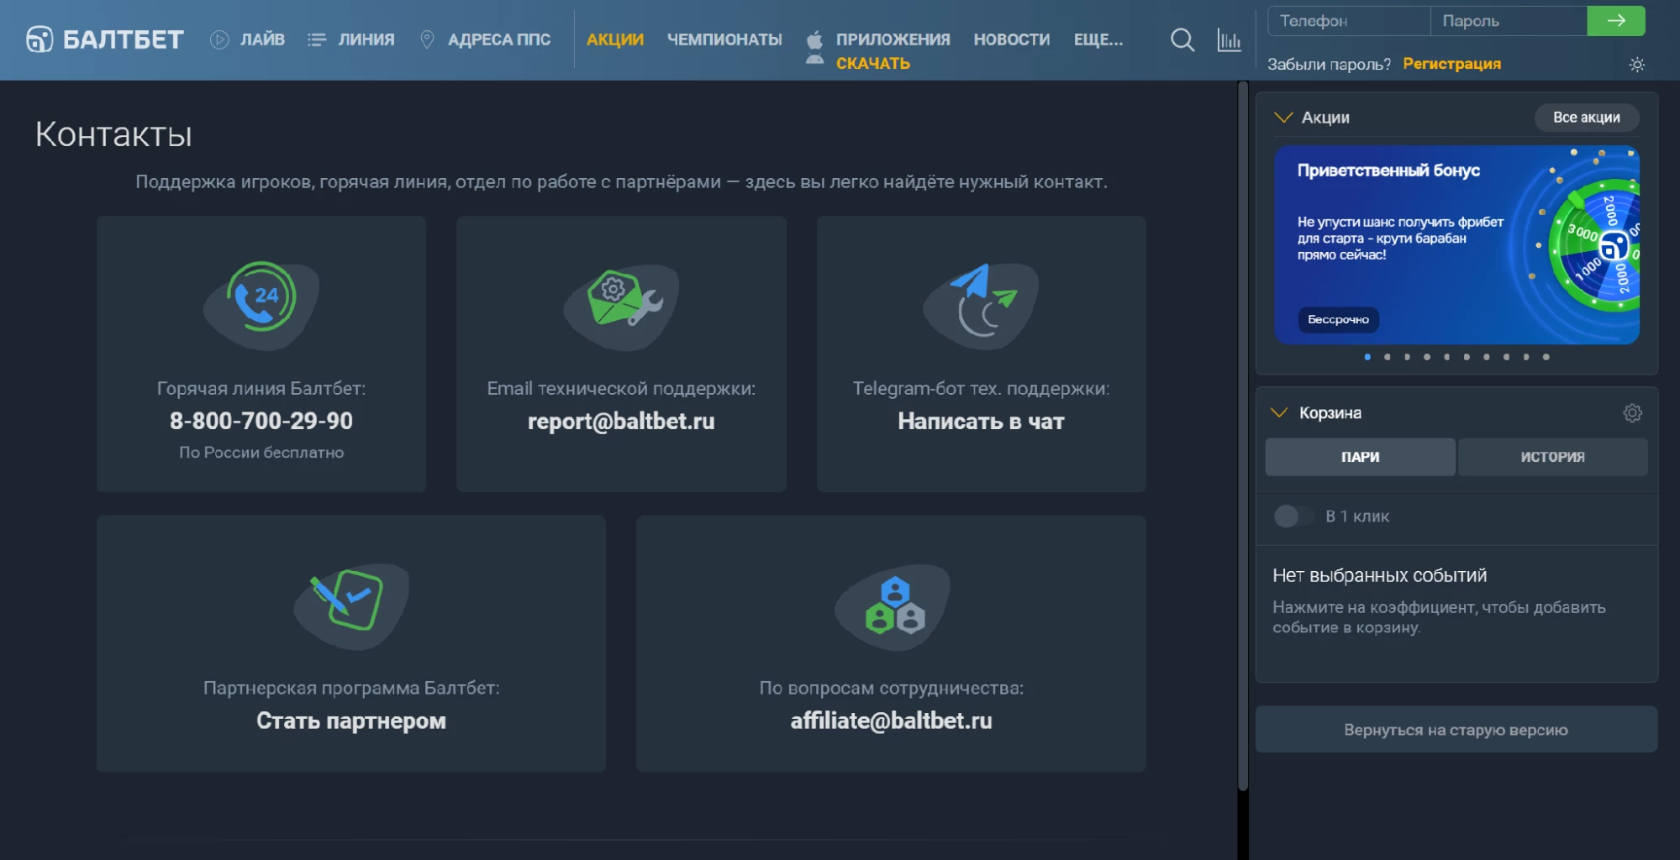Click the 'Бессрочно' badge on the banner

pos(1338,320)
